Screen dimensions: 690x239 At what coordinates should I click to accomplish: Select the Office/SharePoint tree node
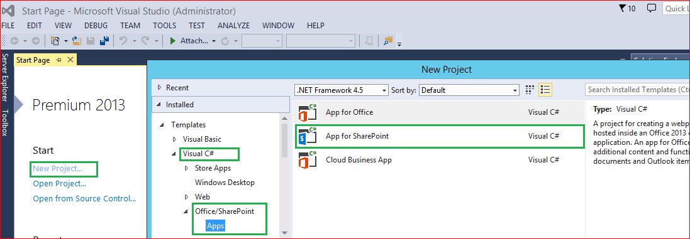click(x=225, y=211)
